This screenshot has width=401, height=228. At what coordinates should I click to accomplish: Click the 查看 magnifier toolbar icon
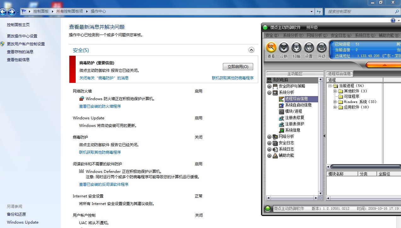click(271, 48)
